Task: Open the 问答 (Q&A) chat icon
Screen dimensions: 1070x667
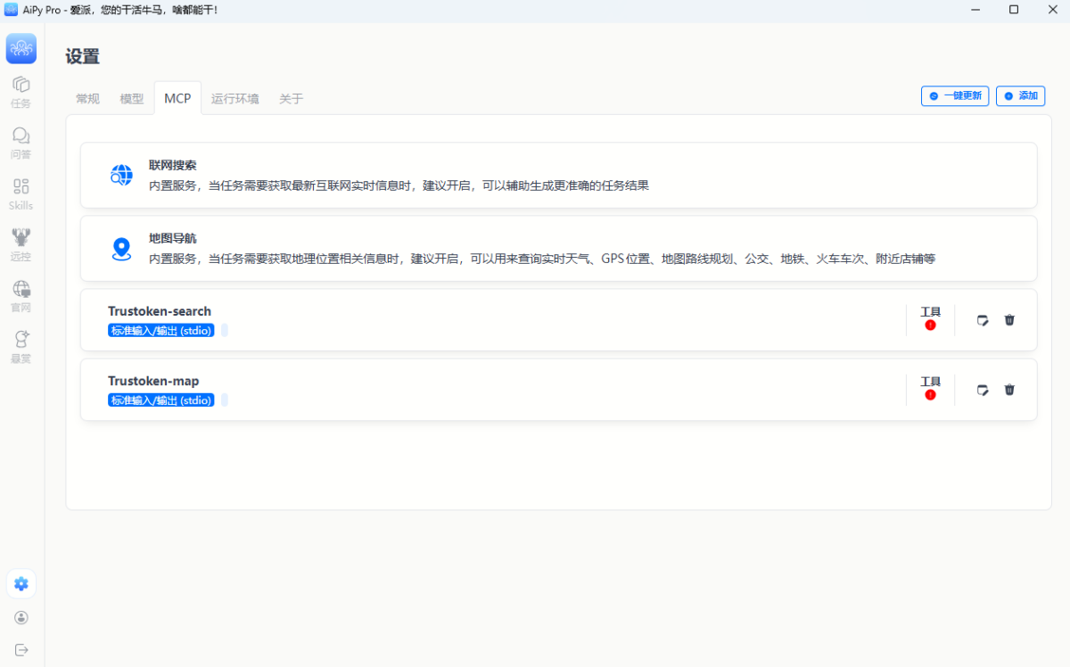Action: point(21,136)
